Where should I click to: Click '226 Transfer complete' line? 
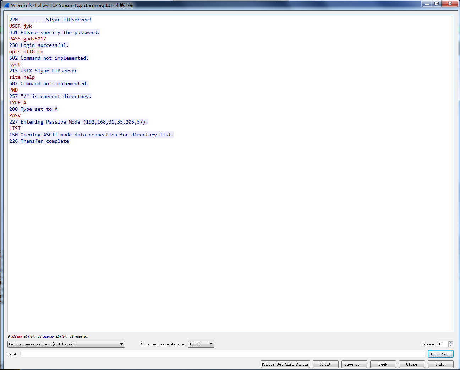pos(39,141)
